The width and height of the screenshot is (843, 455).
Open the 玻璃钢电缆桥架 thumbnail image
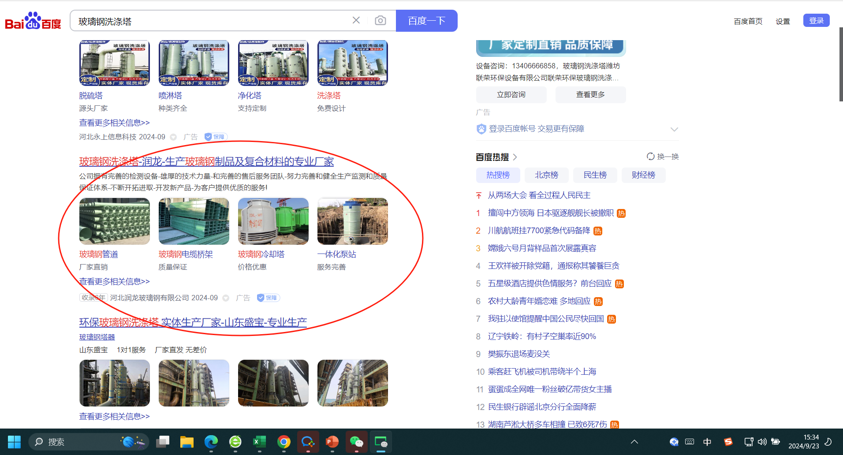tap(194, 221)
